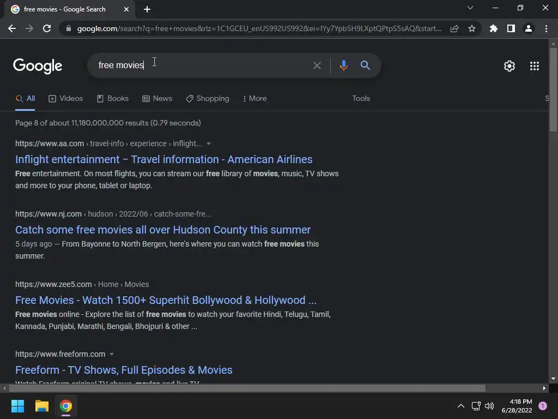558x419 pixels.
Task: Open Free Movies Watch 1500+ Superhit result
Action: click(166, 300)
